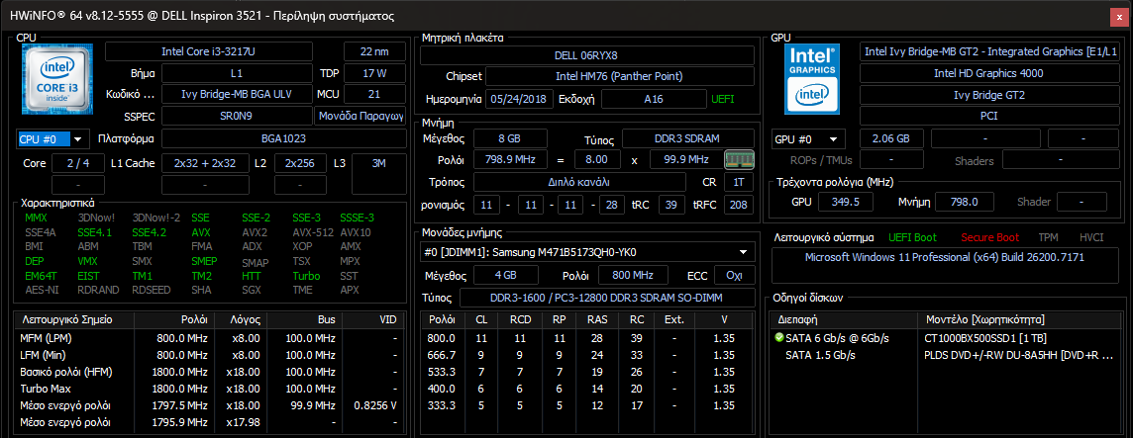Click the HVCI indicator label
This screenshot has height=438, width=1133.
click(x=1091, y=237)
